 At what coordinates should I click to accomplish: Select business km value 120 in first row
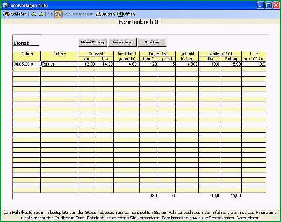pos(149,64)
